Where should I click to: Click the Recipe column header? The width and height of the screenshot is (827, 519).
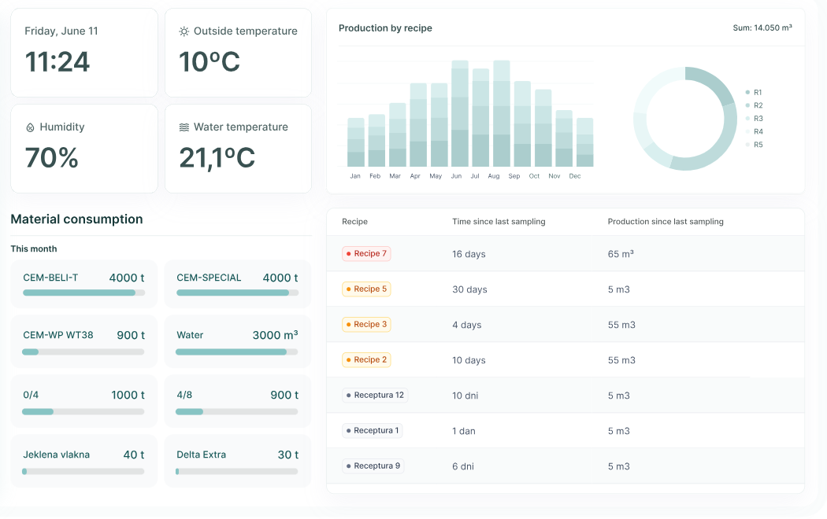click(x=354, y=222)
